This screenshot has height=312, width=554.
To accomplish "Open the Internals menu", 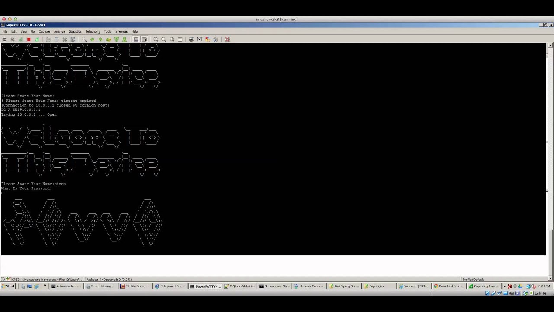I will point(121,31).
